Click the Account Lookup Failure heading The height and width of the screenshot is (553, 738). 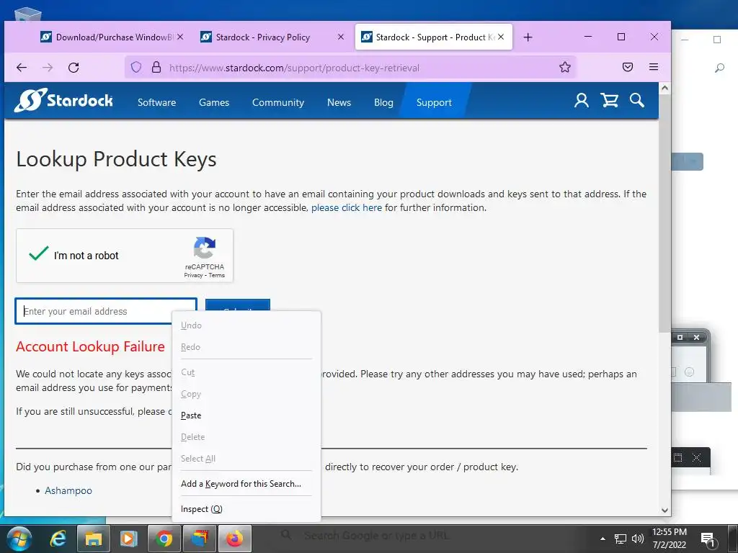pyautogui.click(x=90, y=346)
